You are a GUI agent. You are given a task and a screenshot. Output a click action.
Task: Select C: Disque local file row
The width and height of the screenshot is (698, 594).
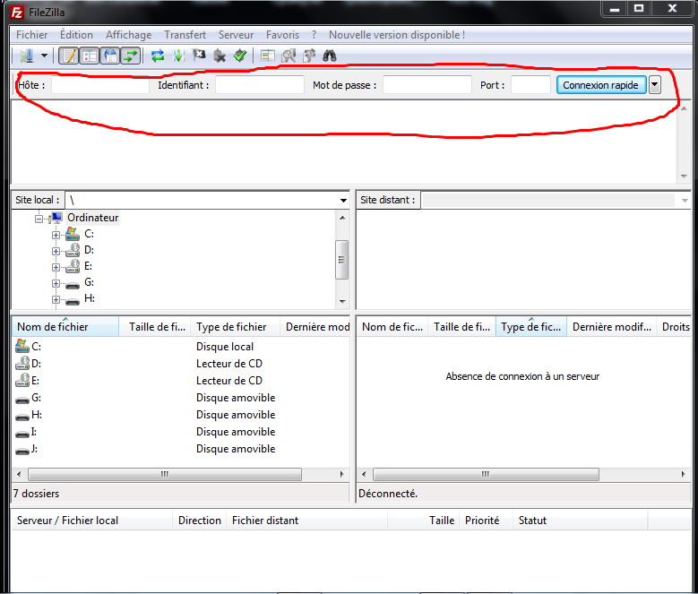[x=180, y=346]
